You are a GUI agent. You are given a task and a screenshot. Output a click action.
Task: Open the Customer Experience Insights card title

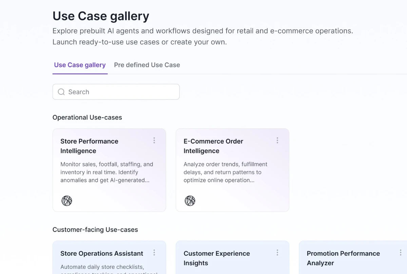coord(217,258)
